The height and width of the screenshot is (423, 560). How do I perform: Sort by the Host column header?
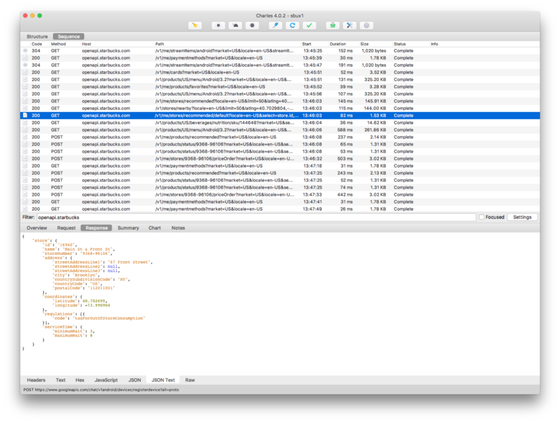[x=86, y=44]
